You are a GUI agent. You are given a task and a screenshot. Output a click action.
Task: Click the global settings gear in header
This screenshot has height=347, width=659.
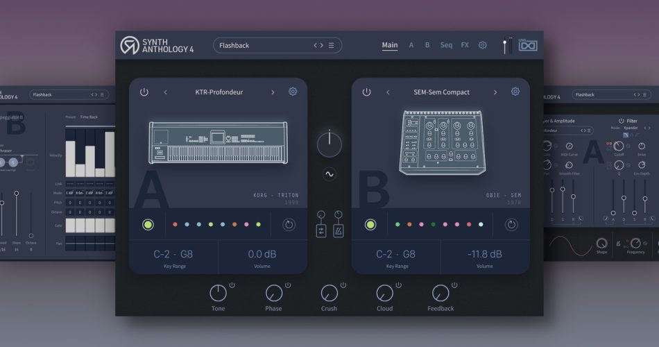(483, 45)
